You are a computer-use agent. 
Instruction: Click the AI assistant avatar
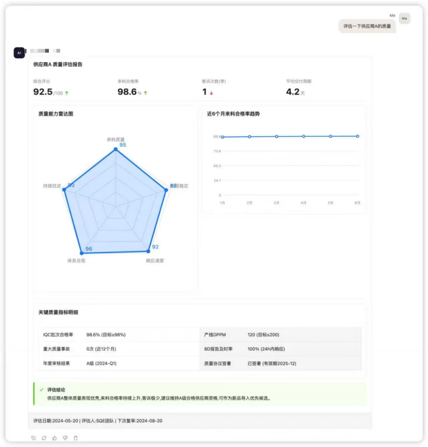click(x=19, y=53)
